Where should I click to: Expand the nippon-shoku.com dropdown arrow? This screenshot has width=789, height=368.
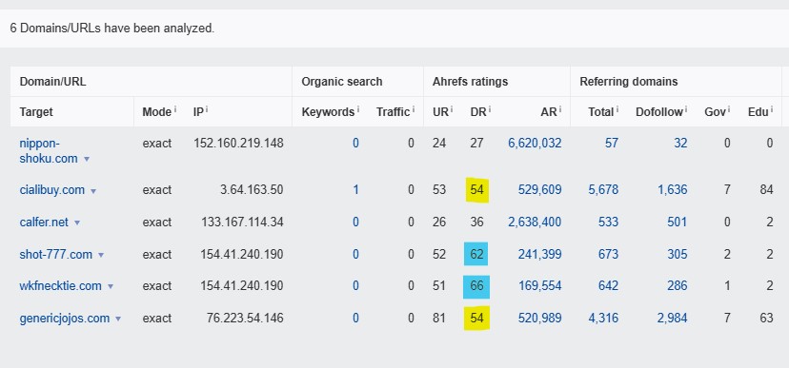click(87, 159)
